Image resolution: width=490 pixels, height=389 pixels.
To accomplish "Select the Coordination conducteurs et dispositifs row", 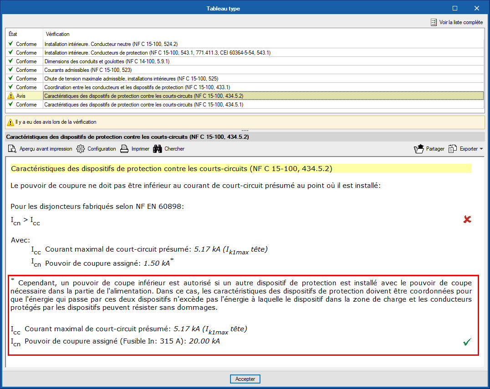I will click(x=137, y=87).
